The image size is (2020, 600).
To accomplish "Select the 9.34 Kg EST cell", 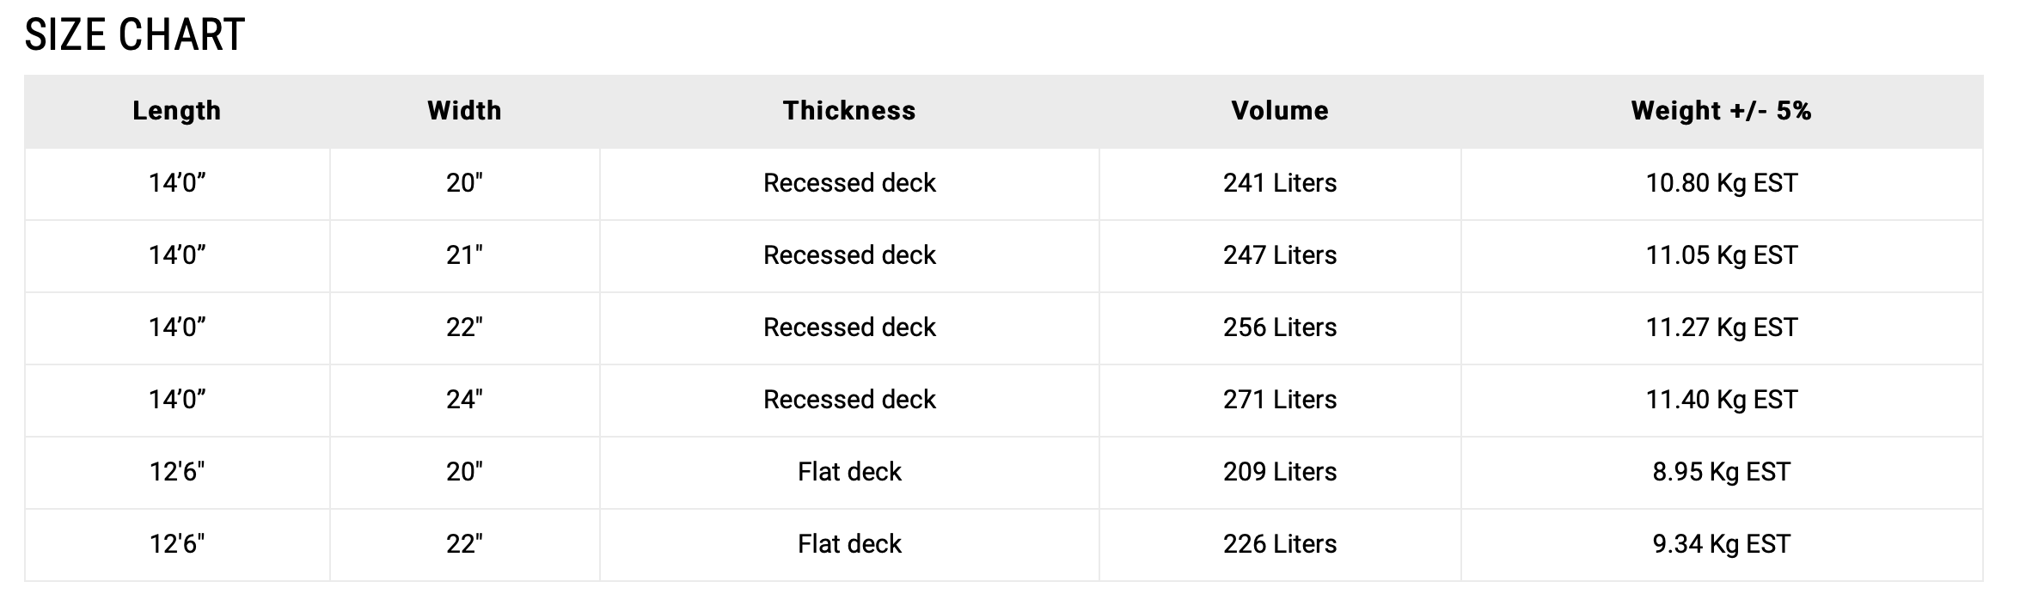I will [1722, 544].
